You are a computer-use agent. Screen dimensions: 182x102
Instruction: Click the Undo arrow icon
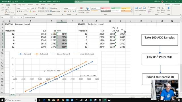pyautogui.click(x=16, y=2)
